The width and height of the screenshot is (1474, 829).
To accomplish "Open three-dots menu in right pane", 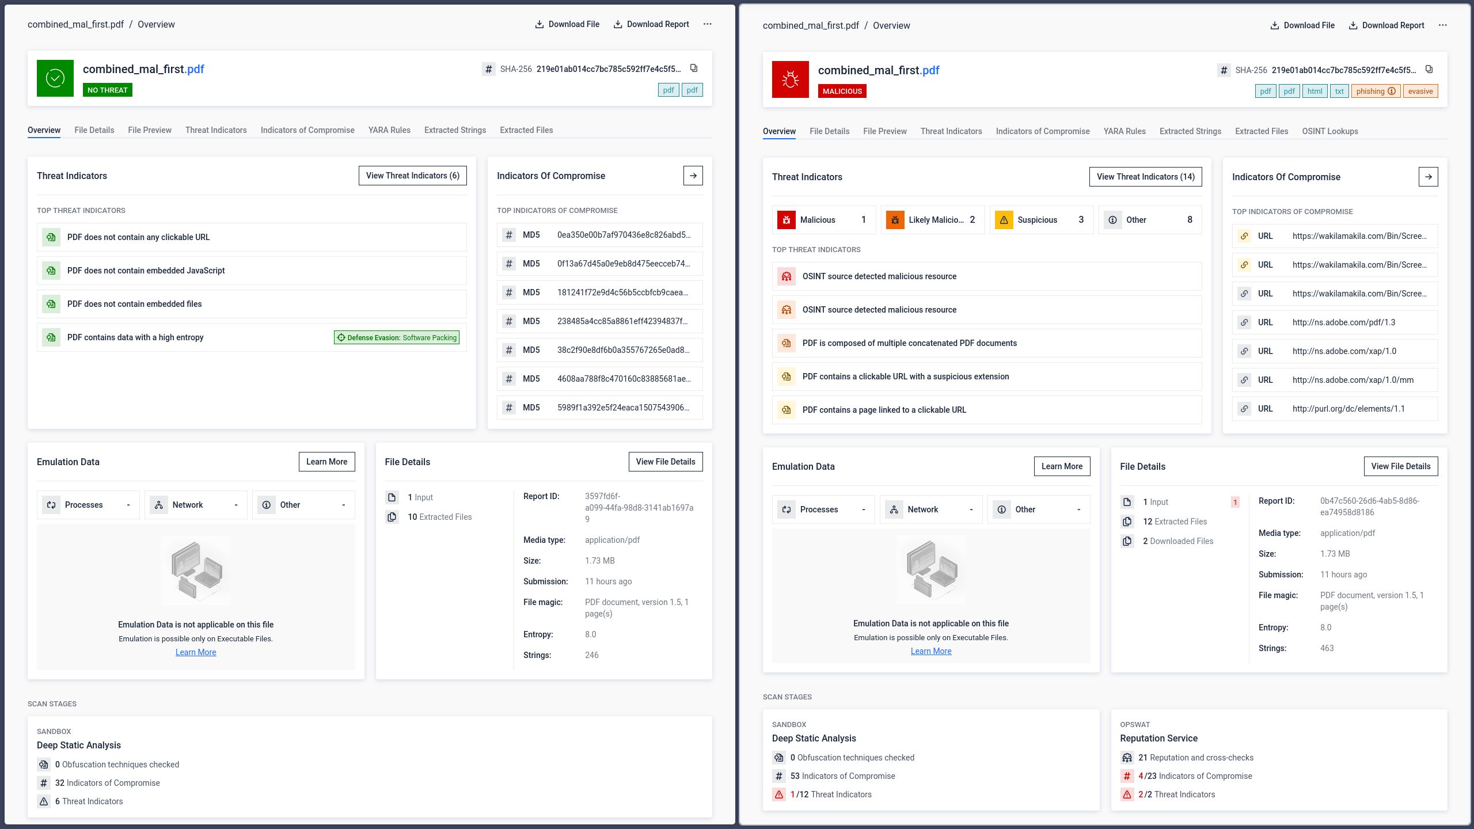I will (1442, 25).
